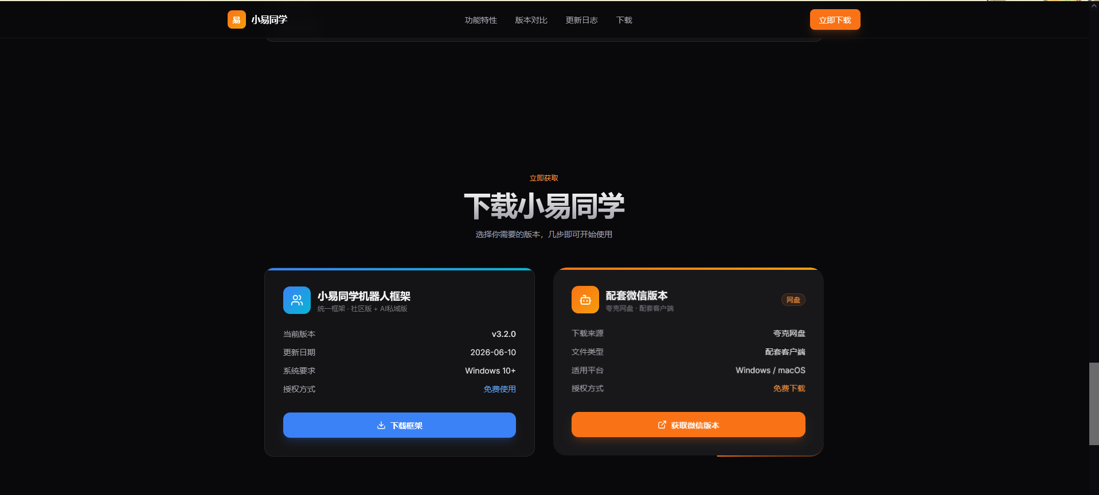
Task: Click the blue users icon of 小易同学机器人框架
Action: point(297,300)
